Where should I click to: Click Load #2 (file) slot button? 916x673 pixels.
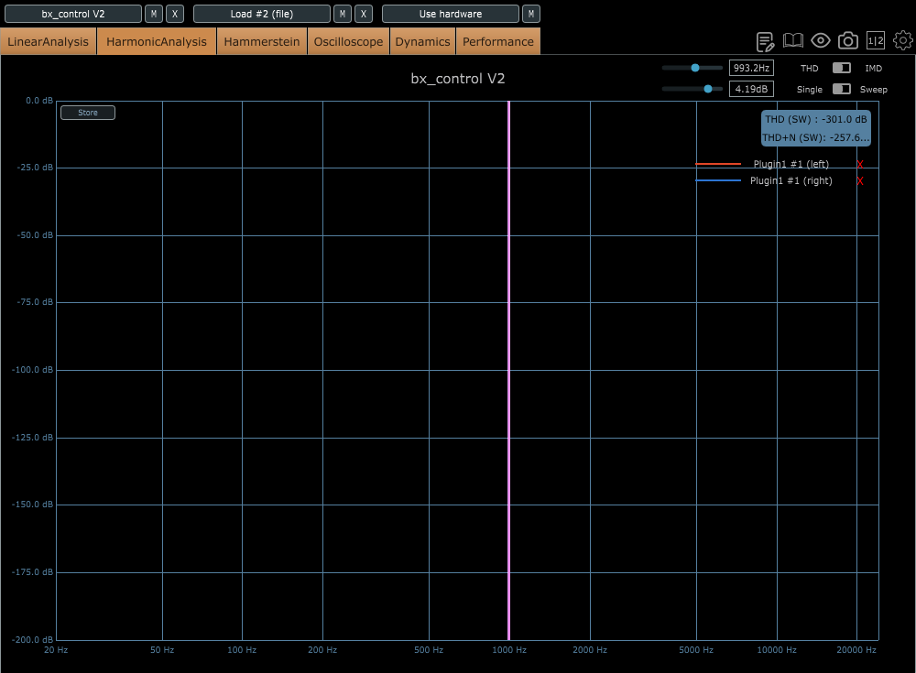262,14
